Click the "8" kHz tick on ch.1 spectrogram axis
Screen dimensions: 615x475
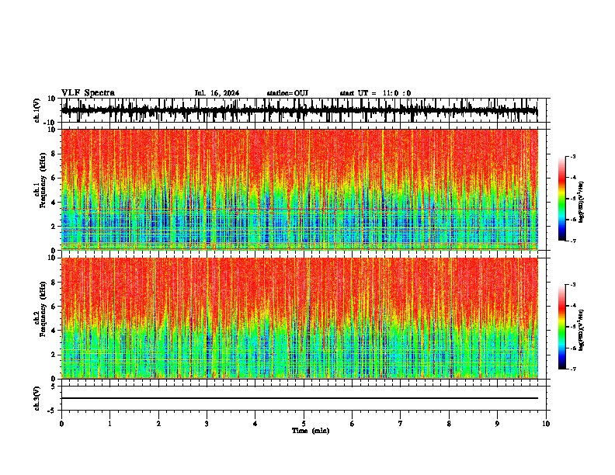pyautogui.click(x=54, y=154)
